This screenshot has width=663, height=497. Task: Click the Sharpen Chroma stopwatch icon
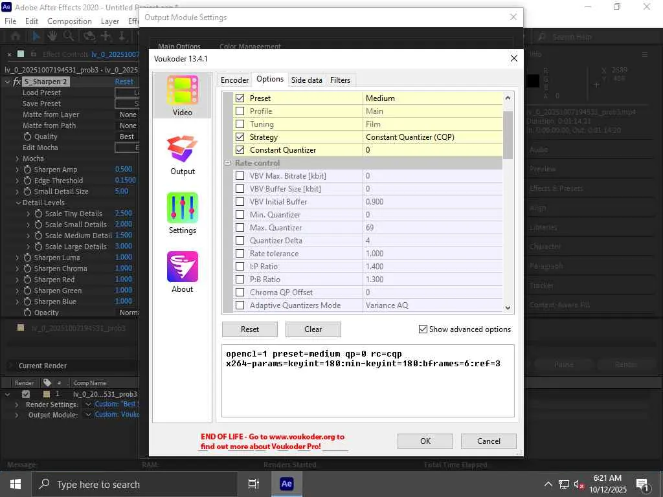click(x=27, y=269)
